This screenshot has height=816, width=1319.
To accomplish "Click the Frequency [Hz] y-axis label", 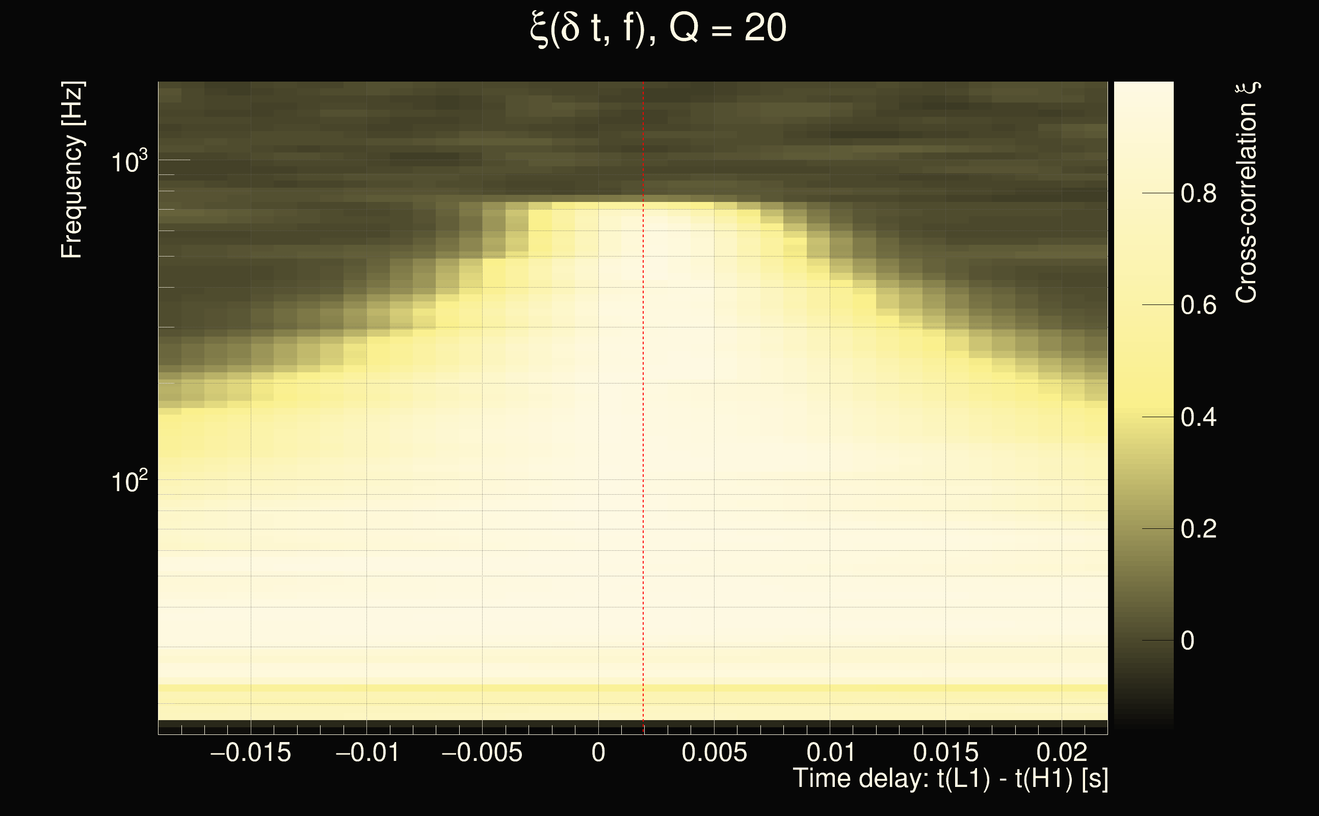I will click(x=72, y=170).
